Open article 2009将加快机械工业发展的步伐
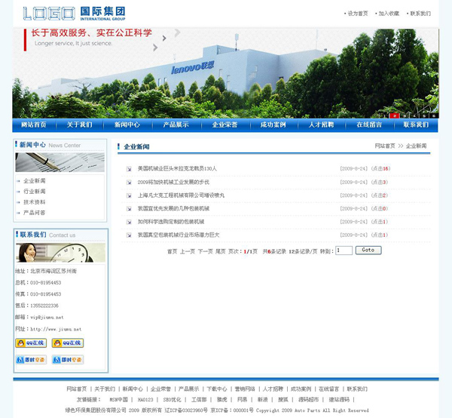This screenshot has height=418, width=452. (173, 182)
